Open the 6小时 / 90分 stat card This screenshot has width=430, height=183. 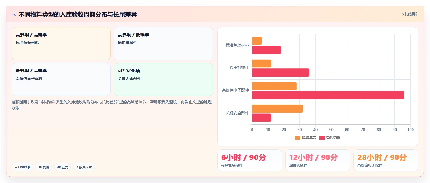pos(250,160)
